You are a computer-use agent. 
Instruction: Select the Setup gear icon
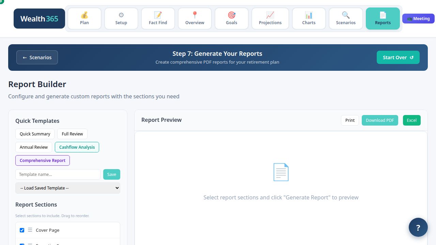(x=121, y=15)
